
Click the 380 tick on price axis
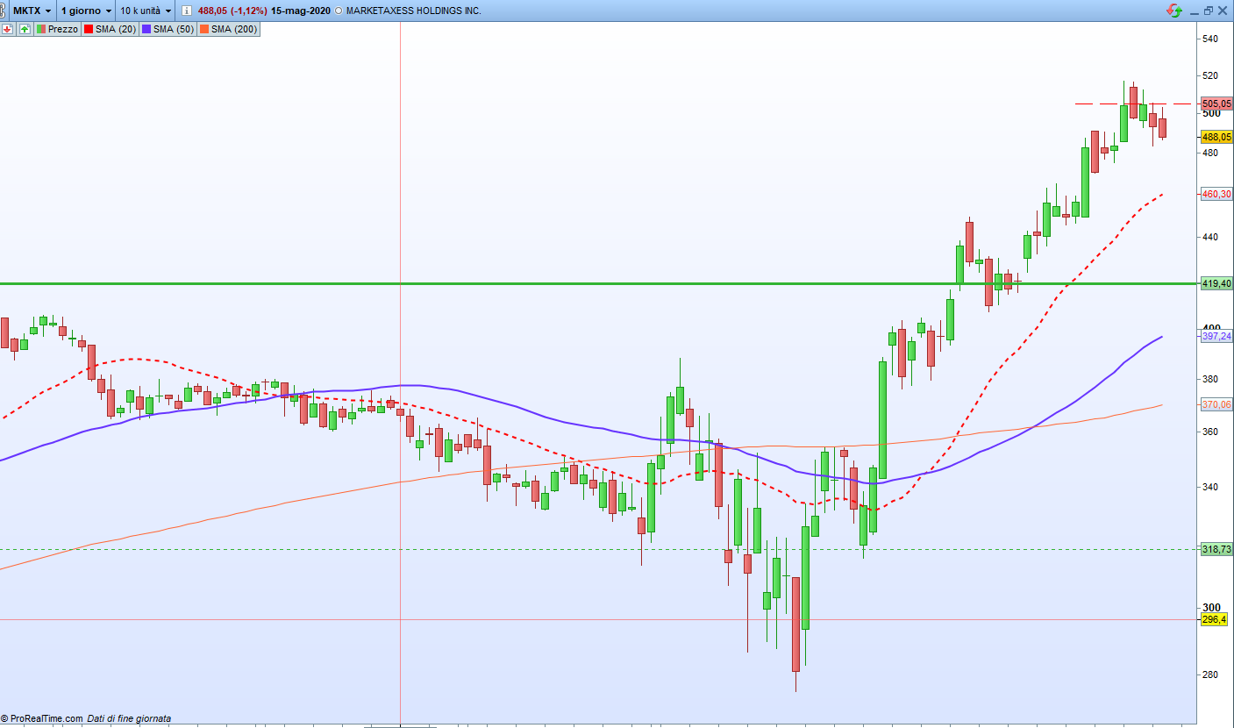tap(1211, 380)
